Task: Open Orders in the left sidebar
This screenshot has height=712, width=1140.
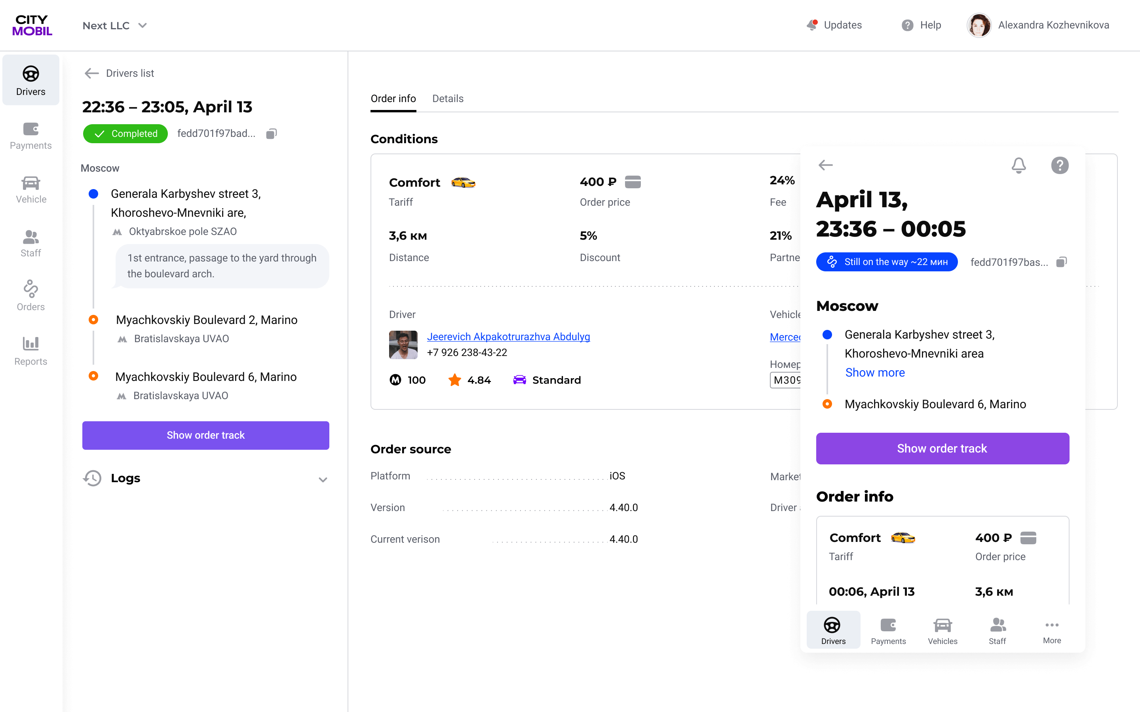Action: pos(30,297)
